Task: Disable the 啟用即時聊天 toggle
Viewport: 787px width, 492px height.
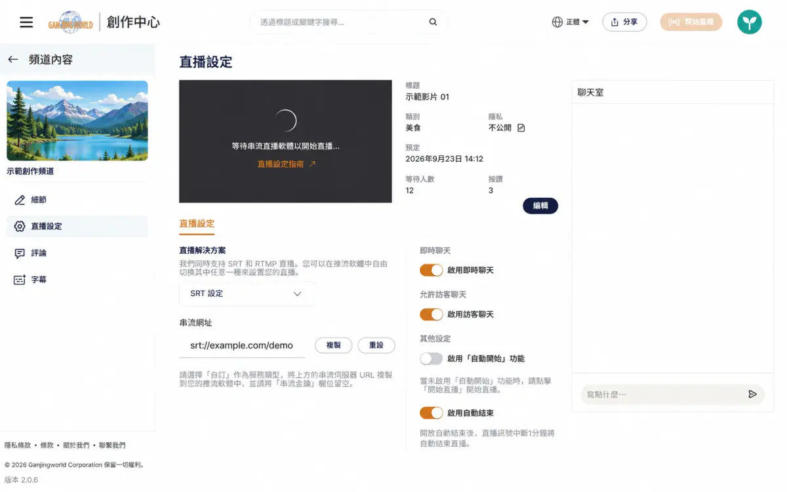Action: point(432,270)
